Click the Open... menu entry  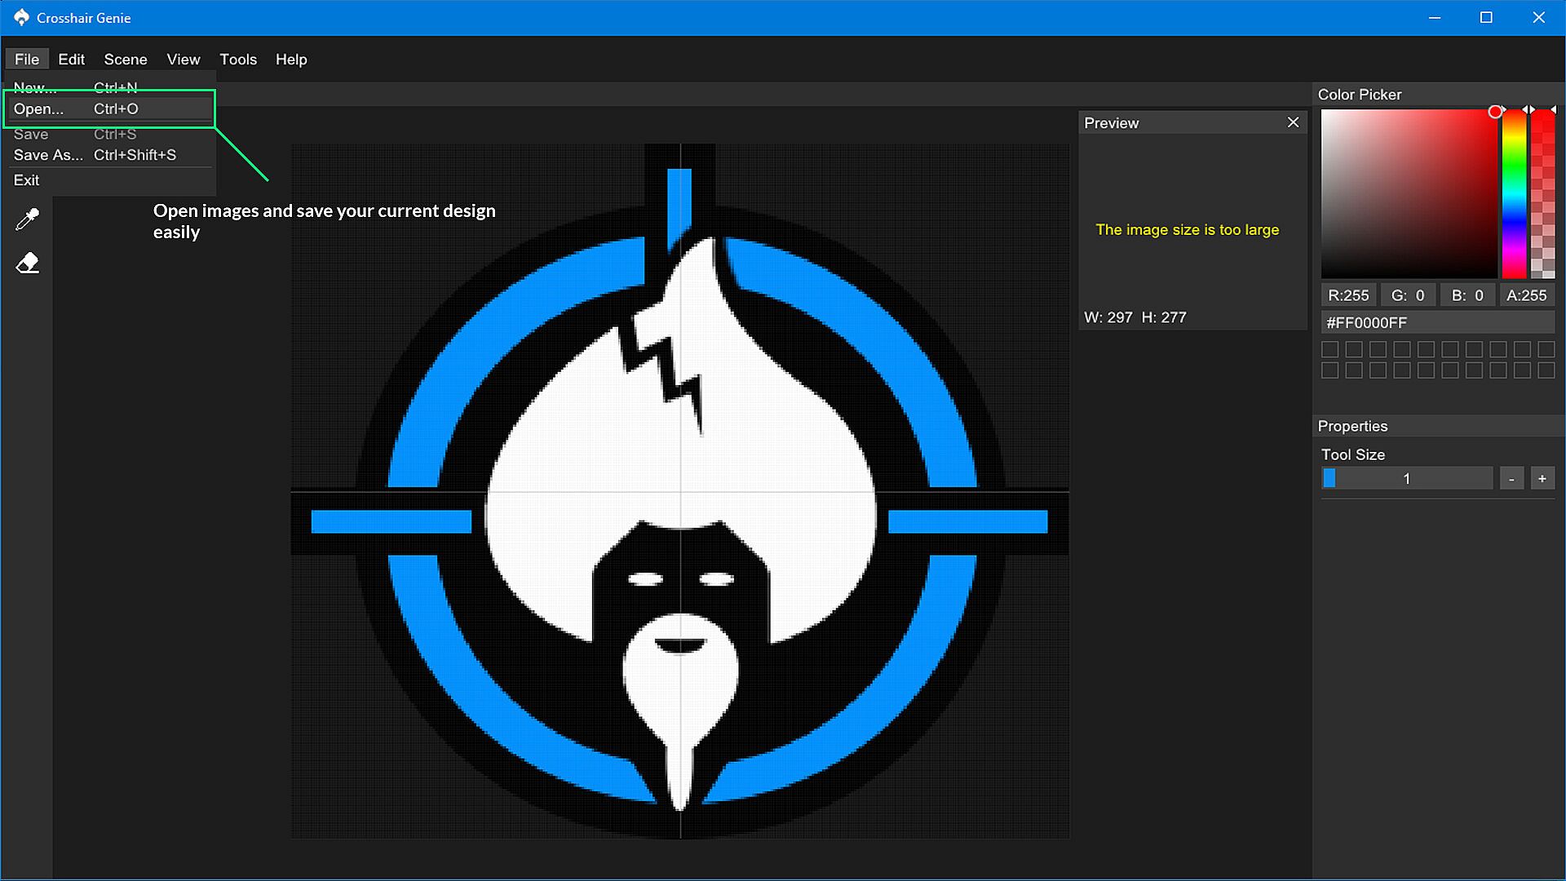click(38, 108)
